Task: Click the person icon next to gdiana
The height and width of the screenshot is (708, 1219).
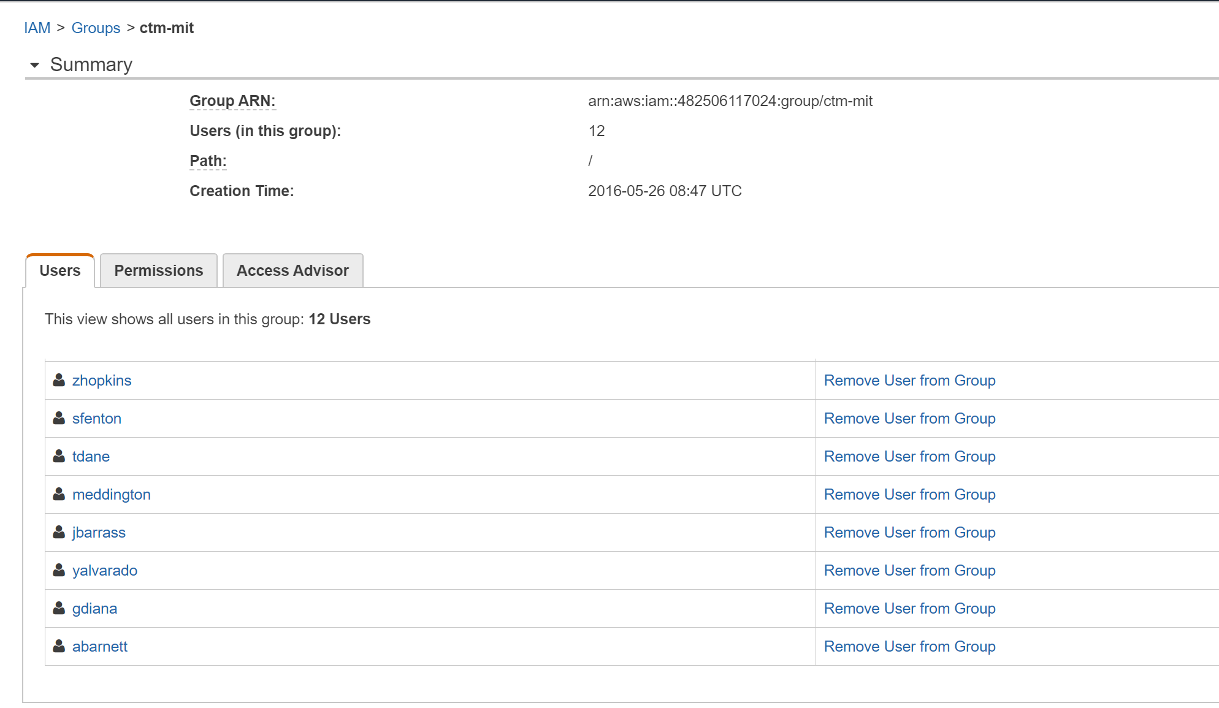Action: click(x=59, y=608)
